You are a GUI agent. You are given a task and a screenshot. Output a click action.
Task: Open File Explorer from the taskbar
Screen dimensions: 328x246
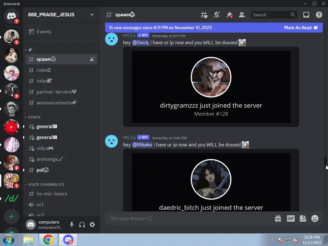pos(29,240)
